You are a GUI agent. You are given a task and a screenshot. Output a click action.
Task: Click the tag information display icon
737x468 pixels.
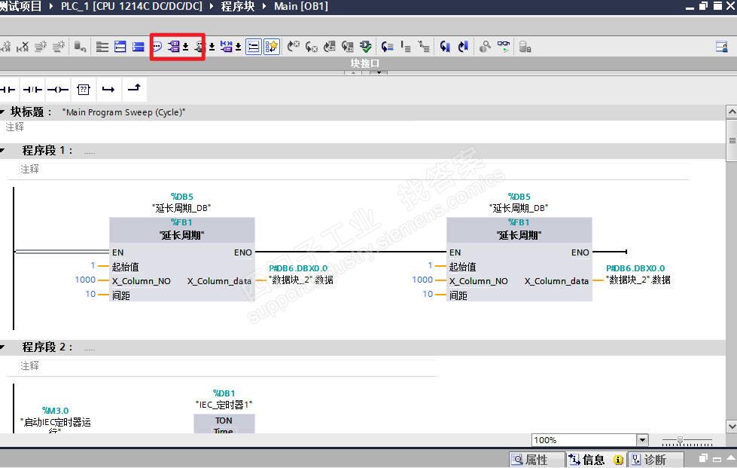tap(200, 47)
